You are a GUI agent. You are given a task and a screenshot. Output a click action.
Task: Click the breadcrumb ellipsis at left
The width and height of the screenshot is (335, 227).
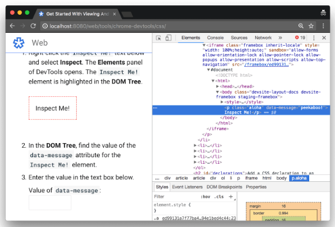157,178
